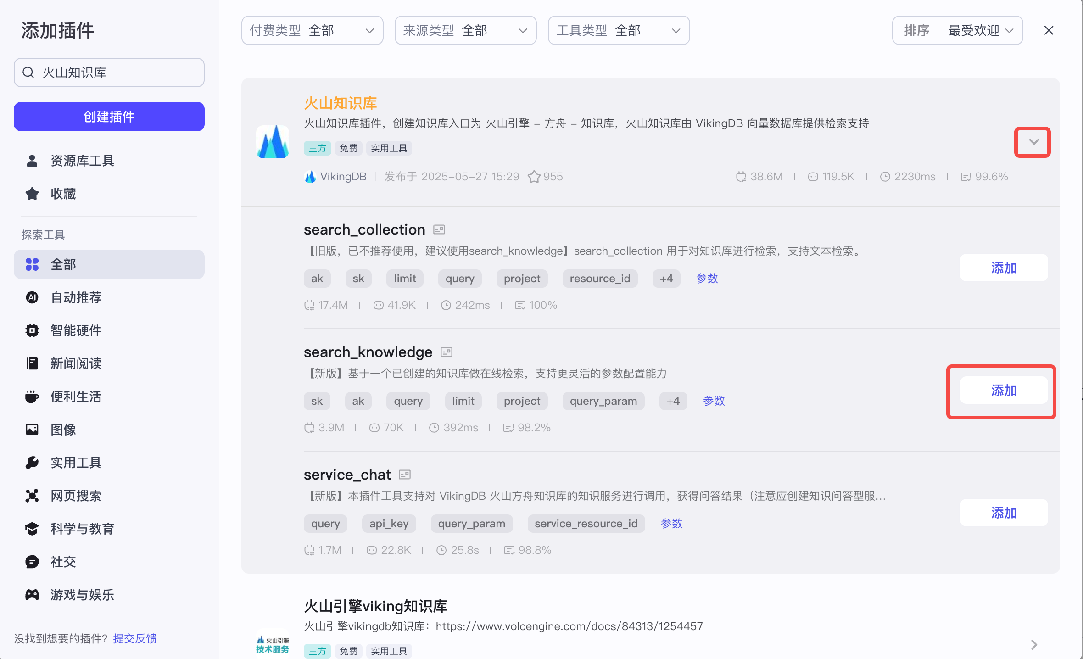Screen dimensions: 1083x659
Task: Open the 游戏与娱乐 category
Action: click(109, 595)
